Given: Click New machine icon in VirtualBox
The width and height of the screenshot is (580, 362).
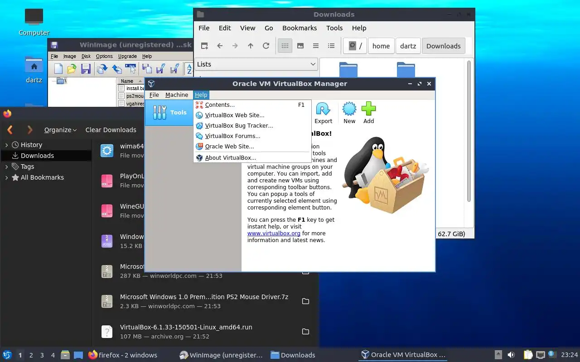Looking at the screenshot, I should (349, 113).
